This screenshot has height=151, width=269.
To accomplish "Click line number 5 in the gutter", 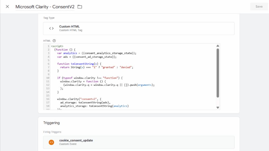I will coord(48,60).
